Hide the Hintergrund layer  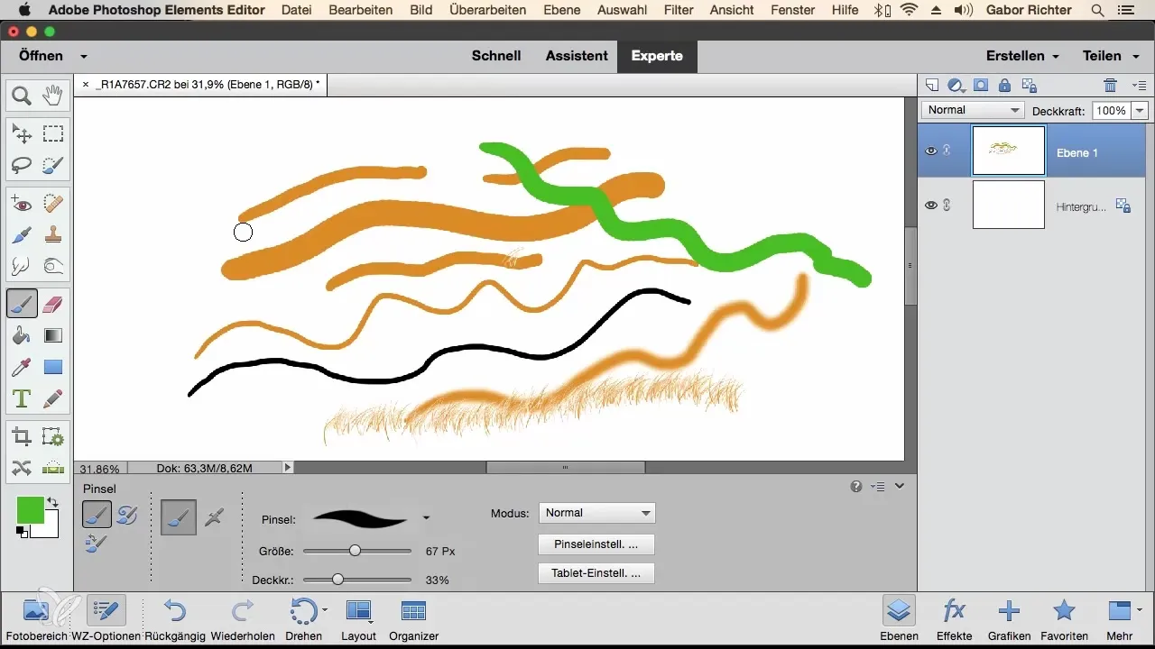pyautogui.click(x=931, y=205)
